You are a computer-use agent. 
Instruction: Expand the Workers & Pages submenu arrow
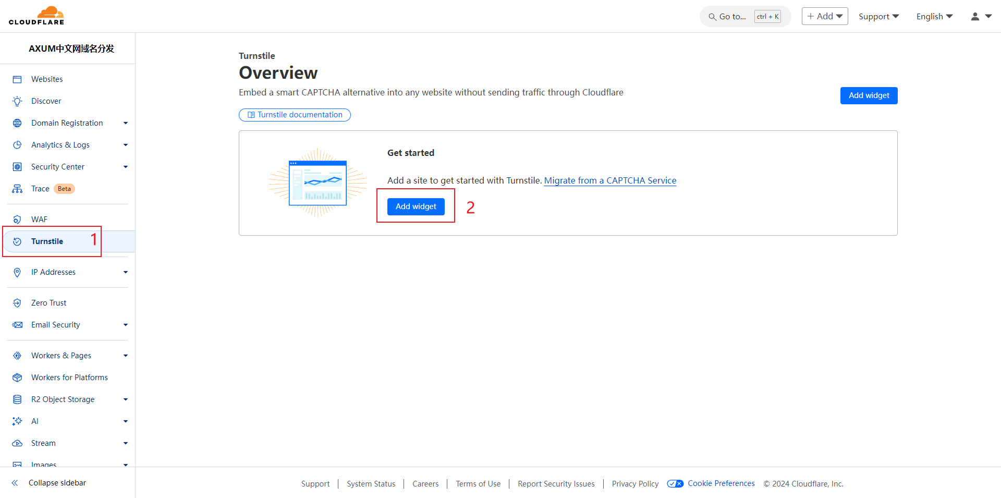click(126, 356)
